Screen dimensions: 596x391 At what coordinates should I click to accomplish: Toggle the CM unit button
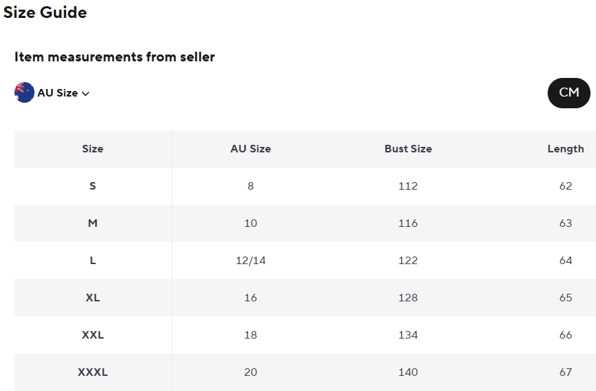(x=568, y=92)
